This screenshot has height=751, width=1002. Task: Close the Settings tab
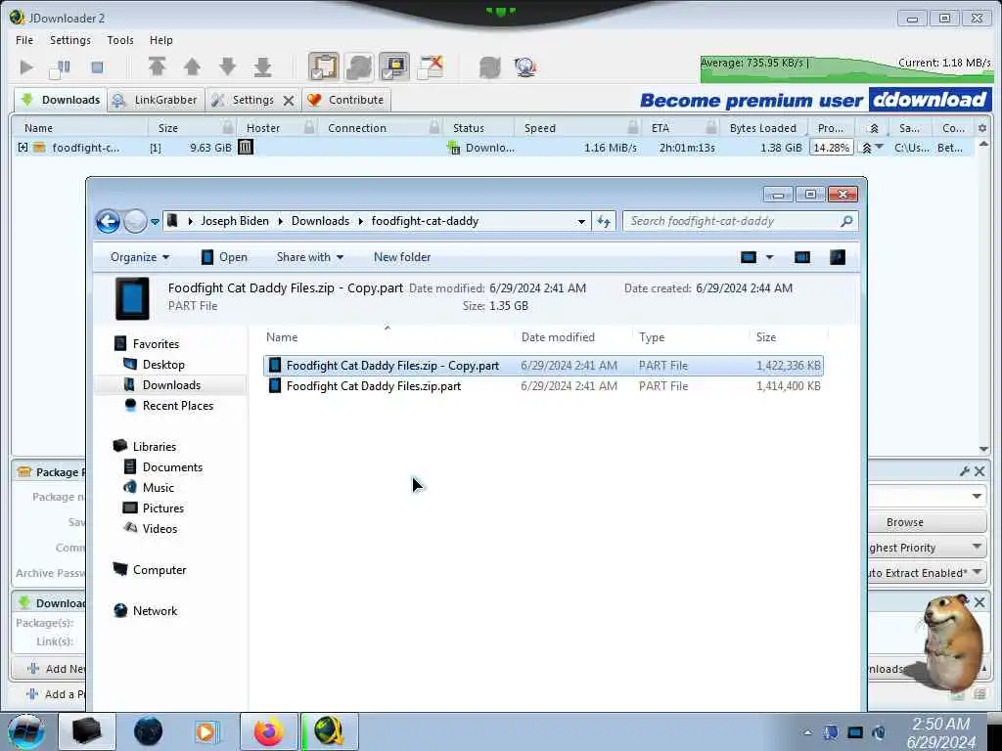289,101
